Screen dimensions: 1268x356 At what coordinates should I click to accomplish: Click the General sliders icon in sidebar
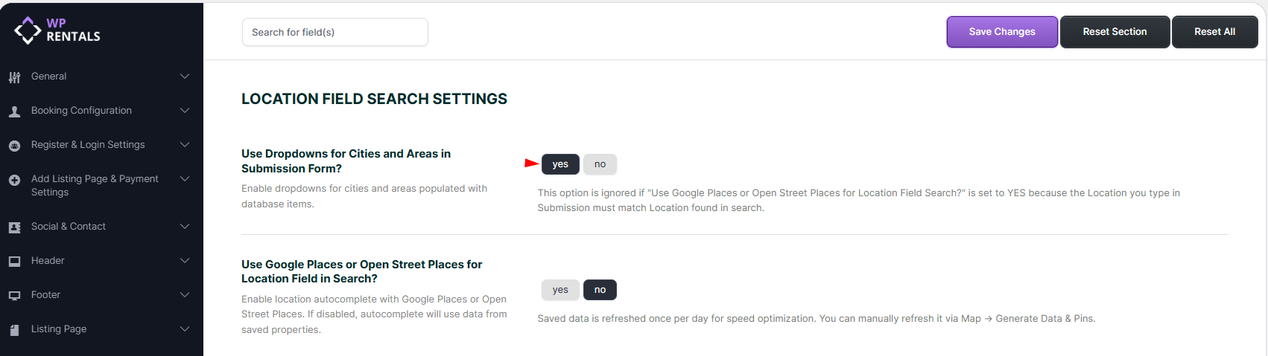click(14, 77)
